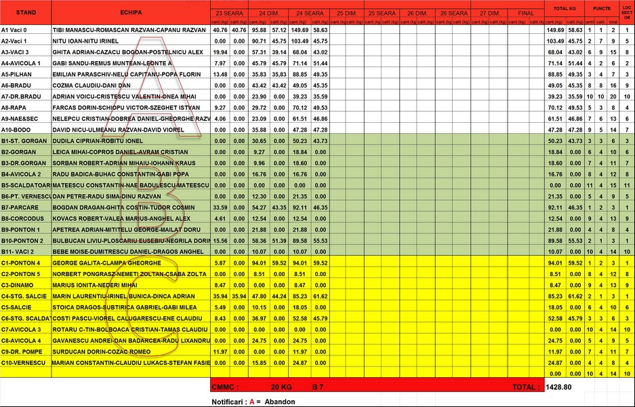This screenshot has width=635, height=407.
Task: Select the TOTAL KG header cell
Action: tap(564, 9)
